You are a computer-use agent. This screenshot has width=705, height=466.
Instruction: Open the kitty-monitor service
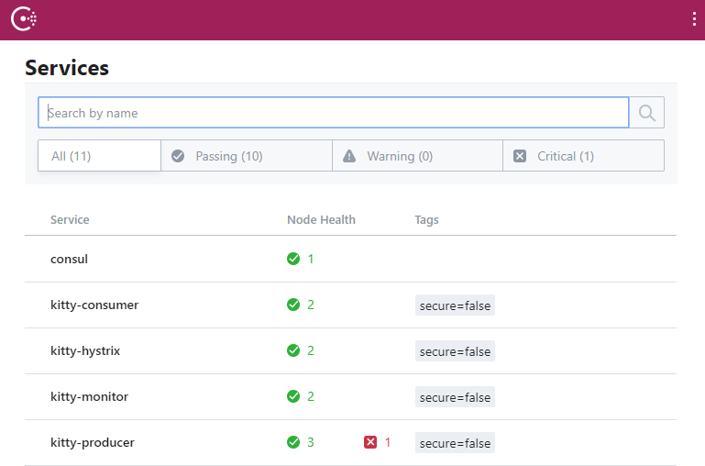[89, 396]
